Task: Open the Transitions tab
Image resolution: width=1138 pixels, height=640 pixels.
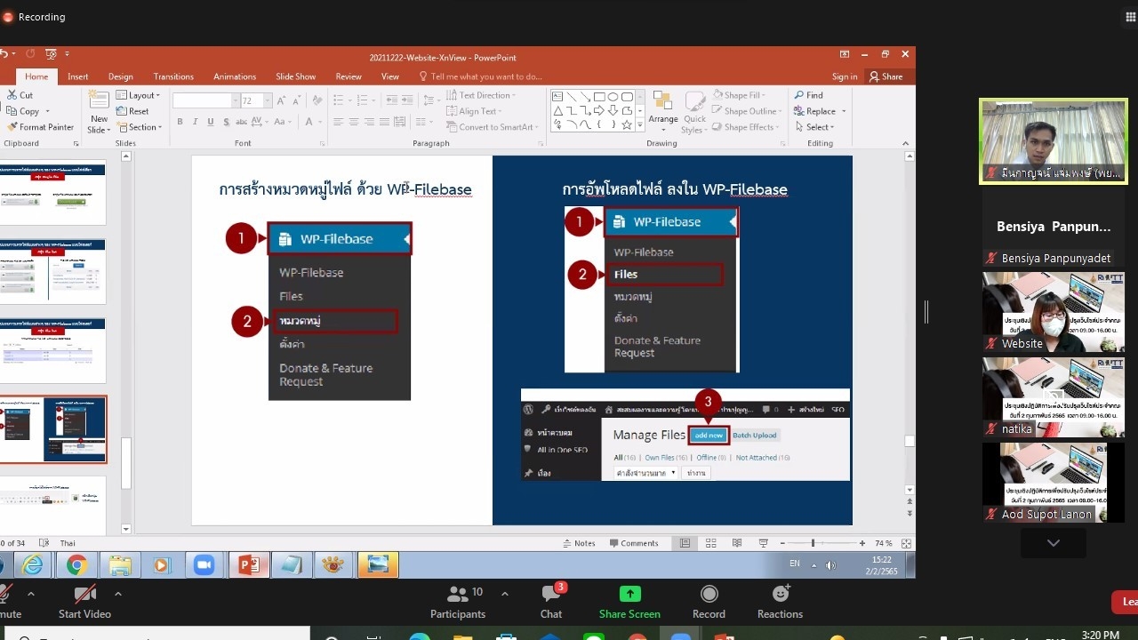Action: coord(173,76)
